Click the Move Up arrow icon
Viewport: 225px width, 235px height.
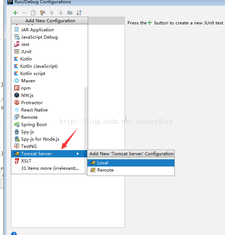(x=52, y=13)
